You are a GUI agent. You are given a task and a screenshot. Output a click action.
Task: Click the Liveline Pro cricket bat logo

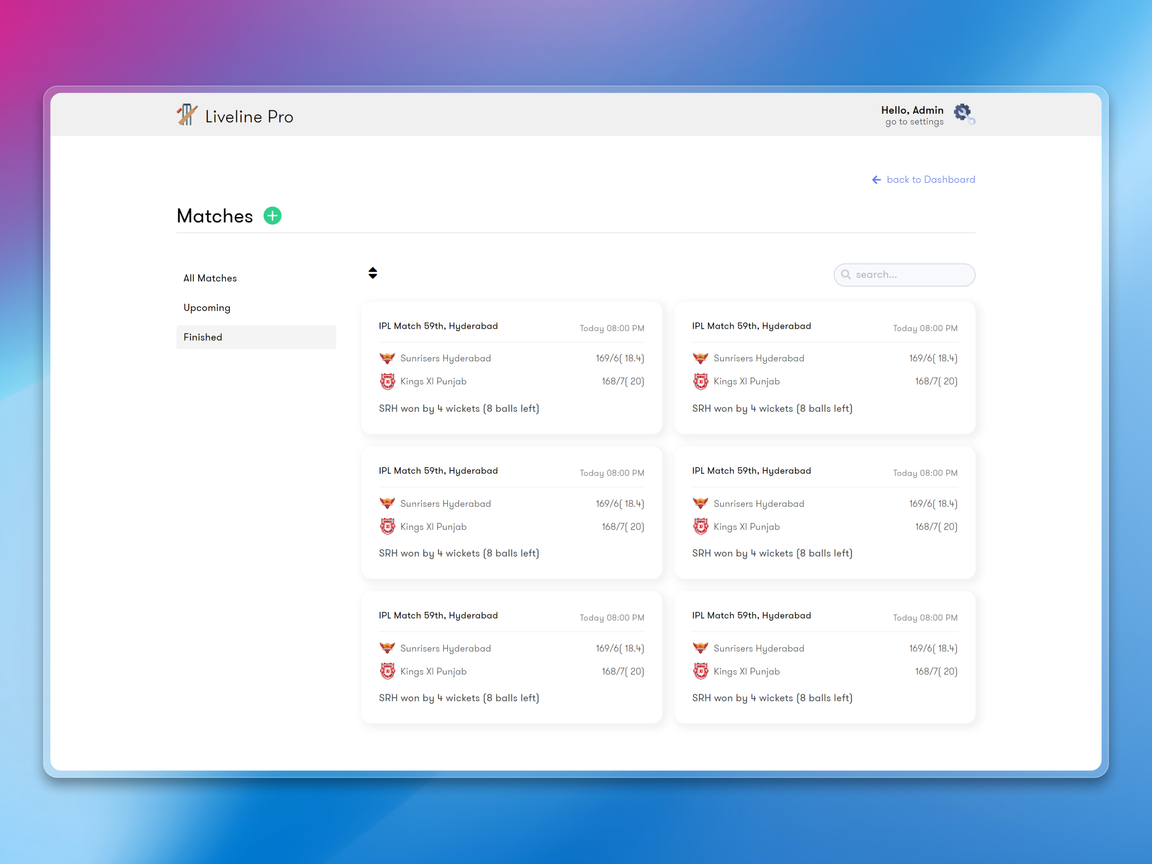coord(187,115)
